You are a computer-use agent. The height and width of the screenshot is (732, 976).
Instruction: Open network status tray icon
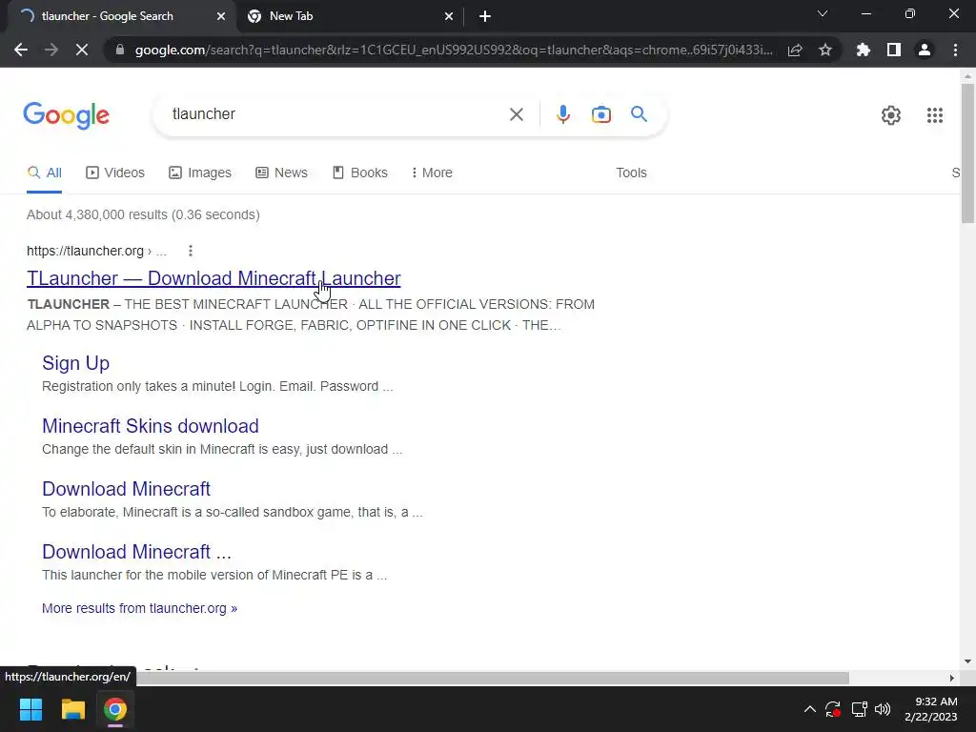point(860,709)
